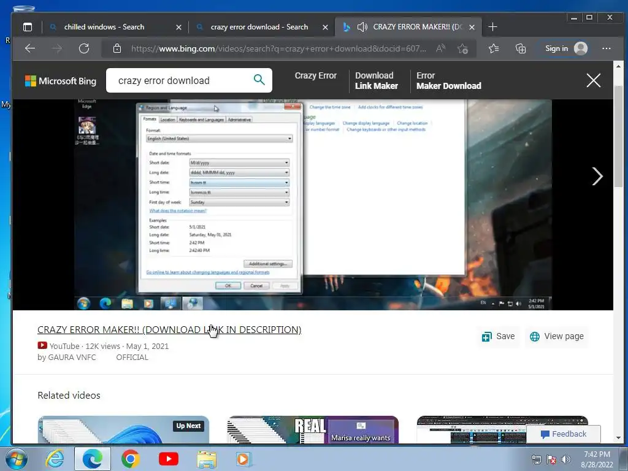The image size is (628, 471).
Task: Click the by GAURA VNFC OFFICIAL text
Action: click(x=93, y=358)
